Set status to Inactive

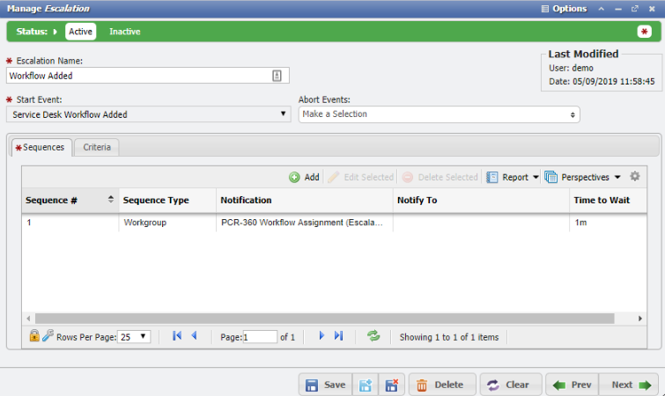[124, 32]
